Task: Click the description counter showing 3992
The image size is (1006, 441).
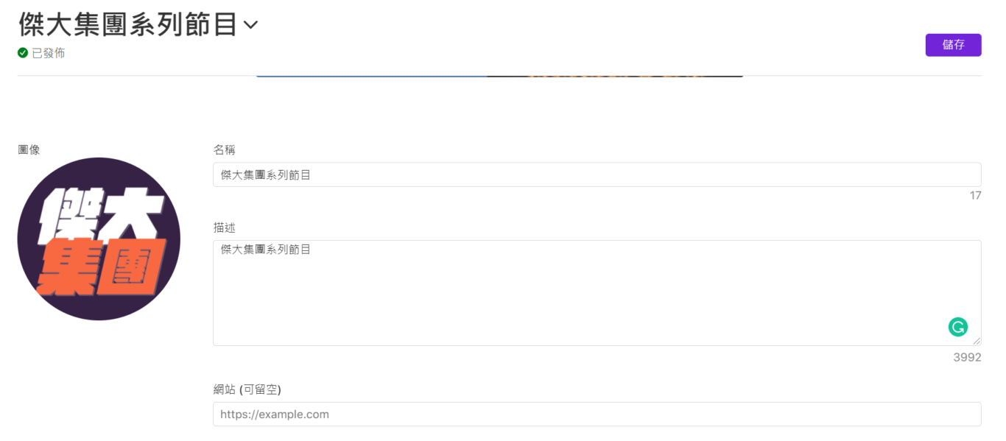Action: [x=967, y=357]
